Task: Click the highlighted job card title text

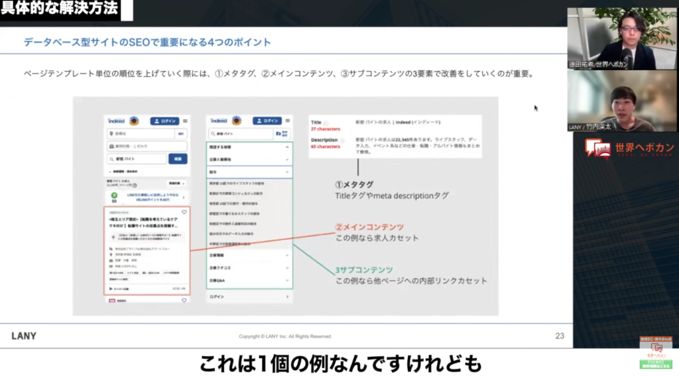Action: [143, 222]
